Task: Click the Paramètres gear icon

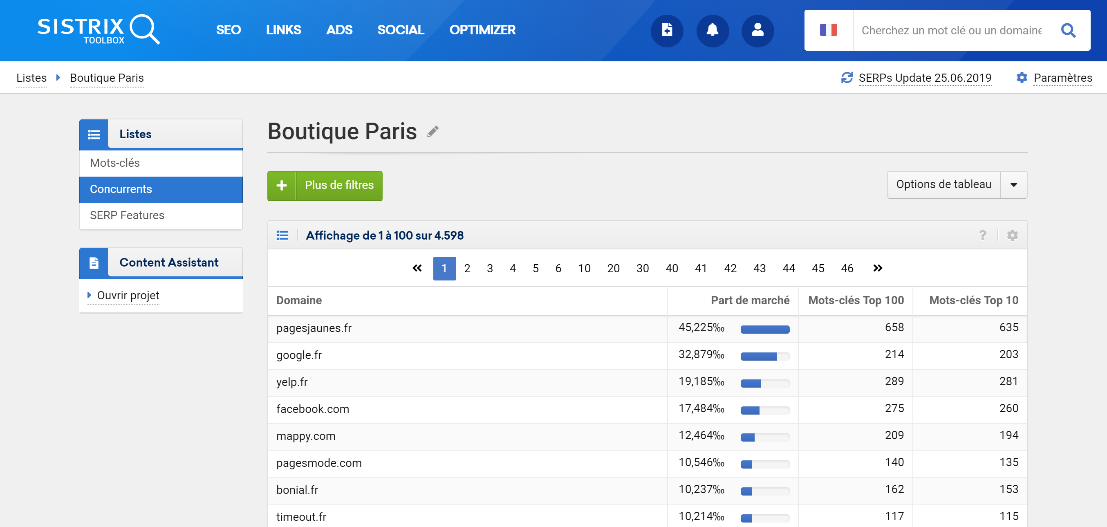Action: coord(1022,77)
